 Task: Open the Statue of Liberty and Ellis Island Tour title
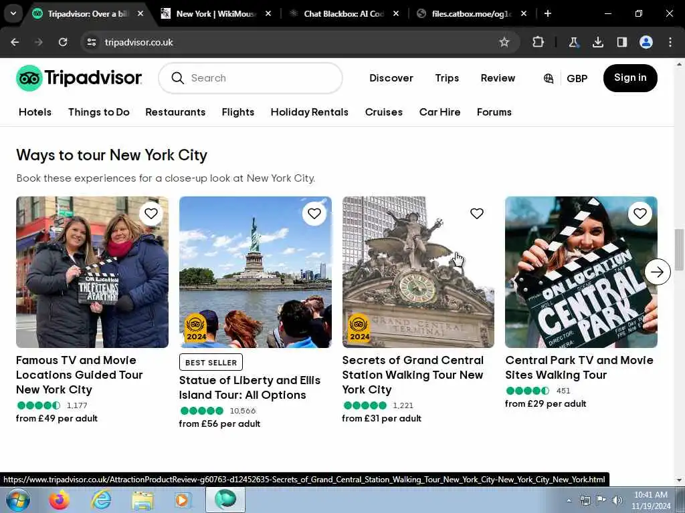250,387
